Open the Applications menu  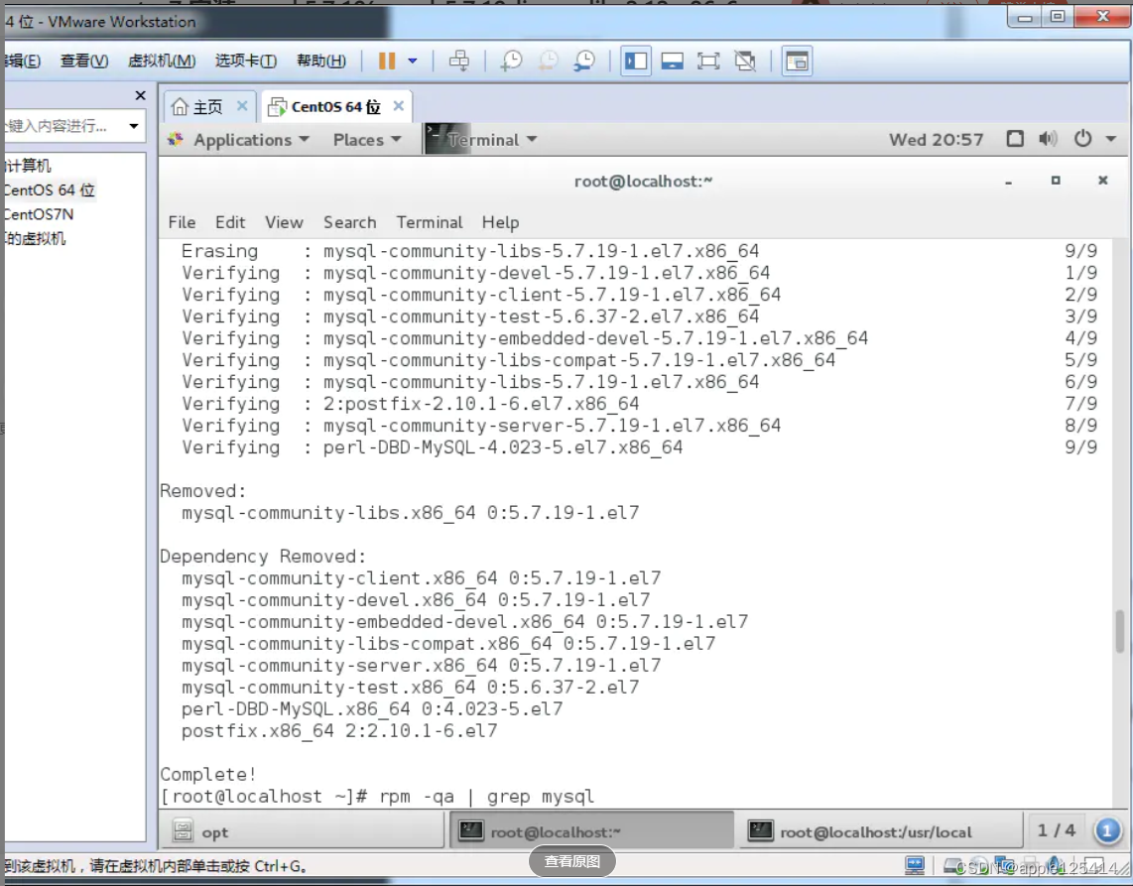pos(238,140)
